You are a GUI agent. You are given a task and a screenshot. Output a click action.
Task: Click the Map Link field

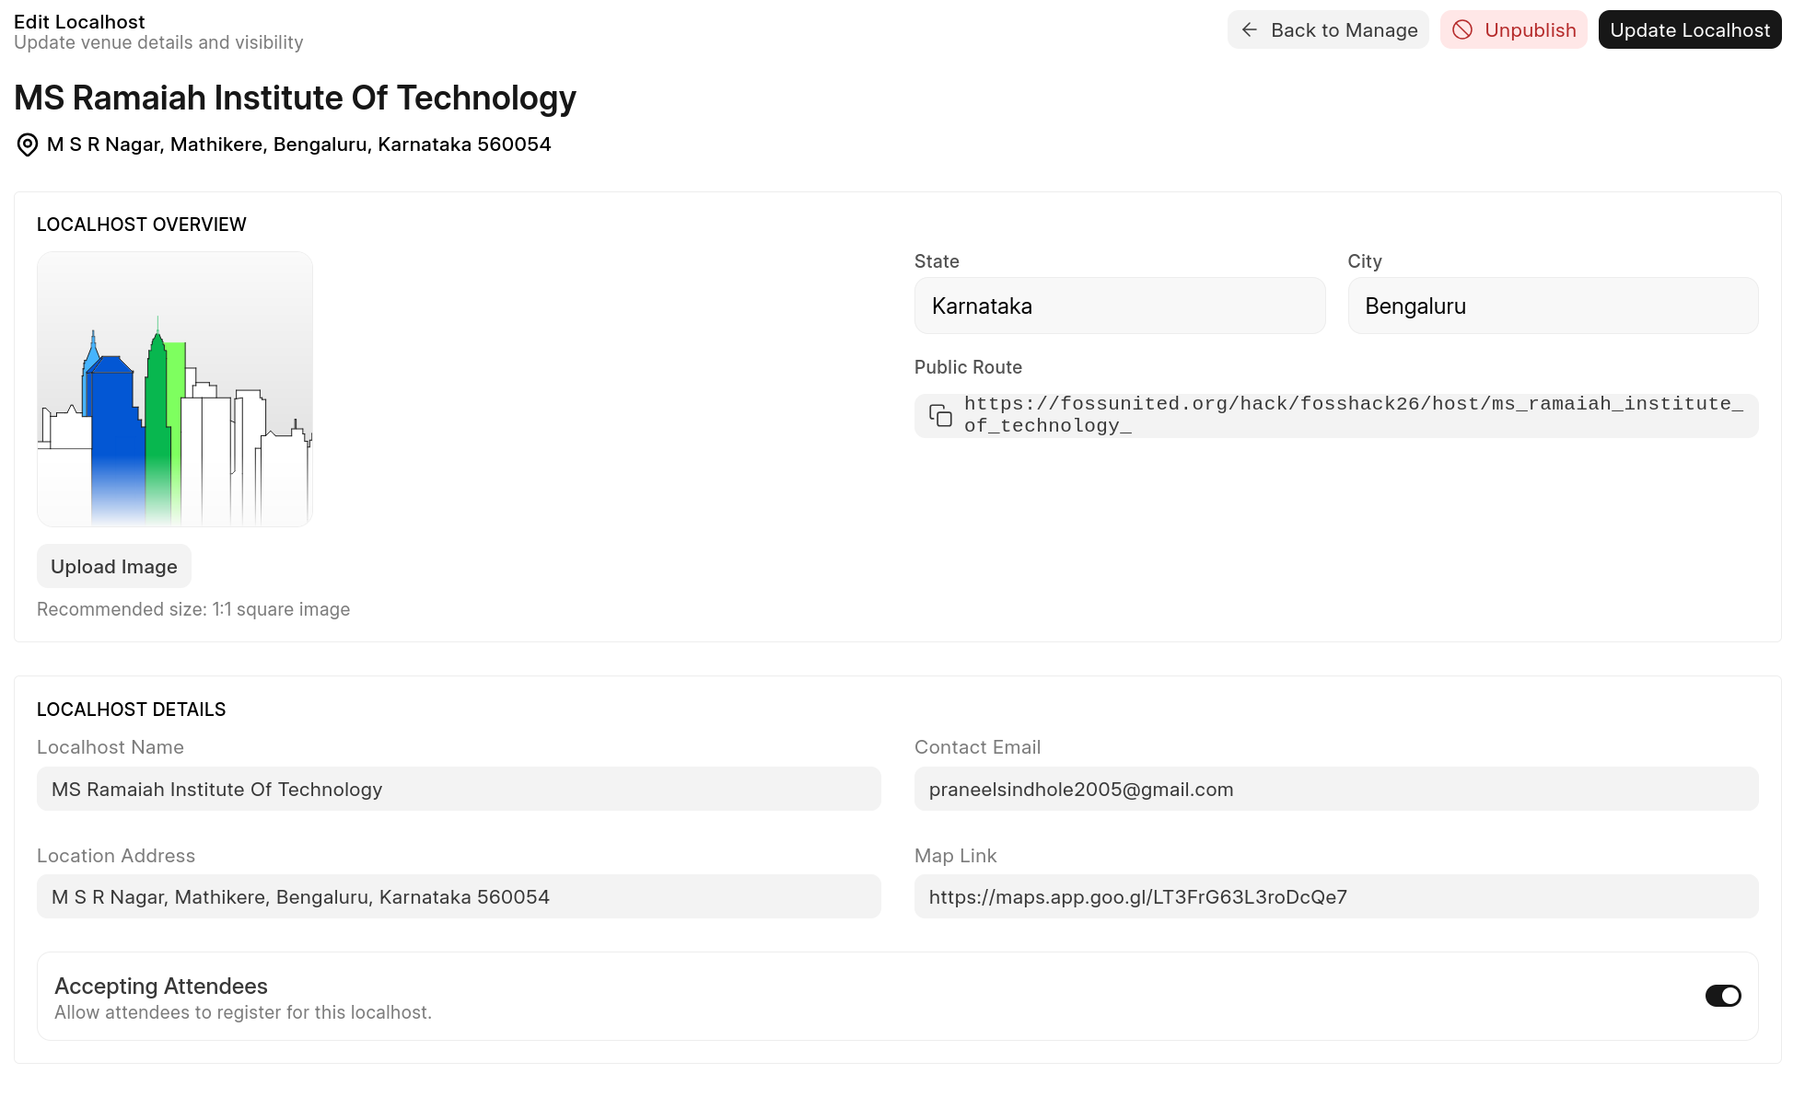coord(1335,896)
